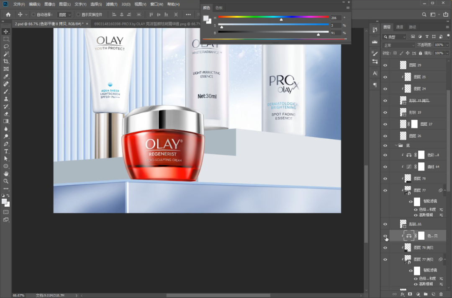Click the add layer mask icon
Screen dimensions: 452x298
click(x=410, y=294)
